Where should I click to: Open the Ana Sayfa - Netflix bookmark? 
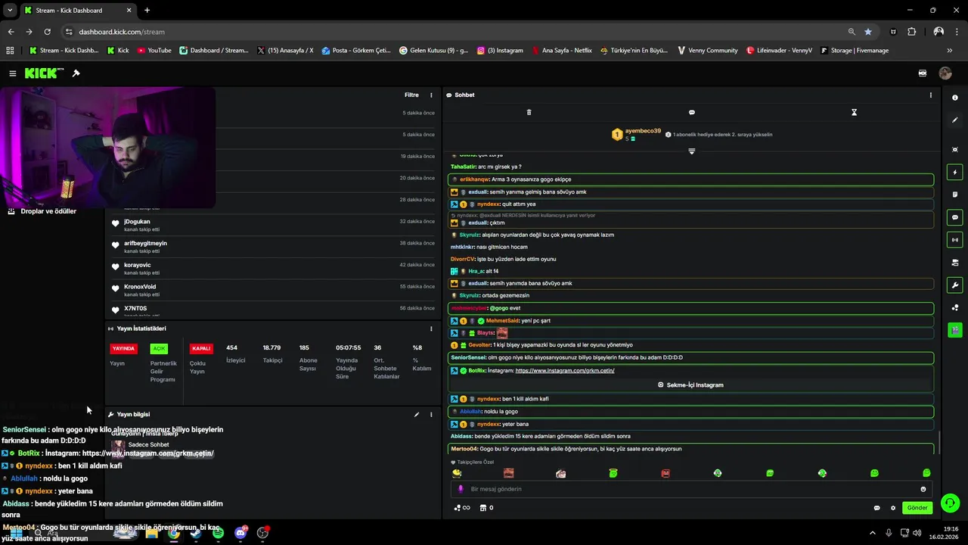tap(561, 51)
